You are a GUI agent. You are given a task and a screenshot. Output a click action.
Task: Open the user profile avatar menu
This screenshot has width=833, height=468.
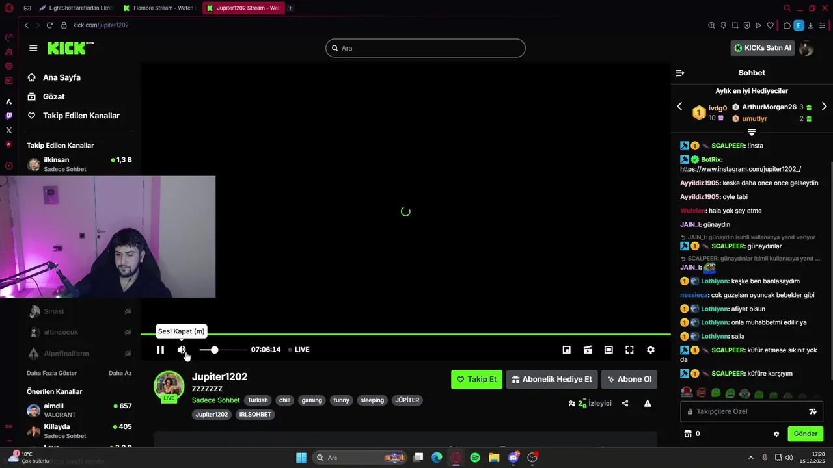tap(806, 48)
